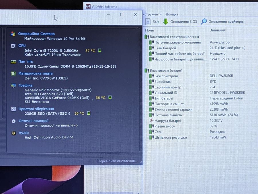Maximize the front system info window
The height and width of the screenshot is (194, 258).
pyautogui.click(x=122, y=15)
